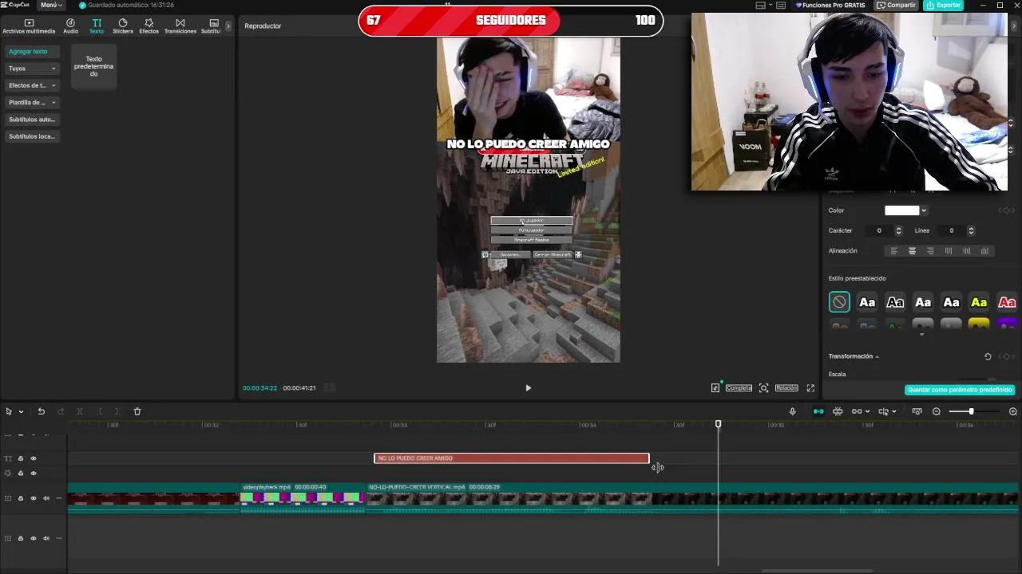1022x574 pixels.
Task: Mute the bottom empty track
Action: pyautogui.click(x=46, y=538)
